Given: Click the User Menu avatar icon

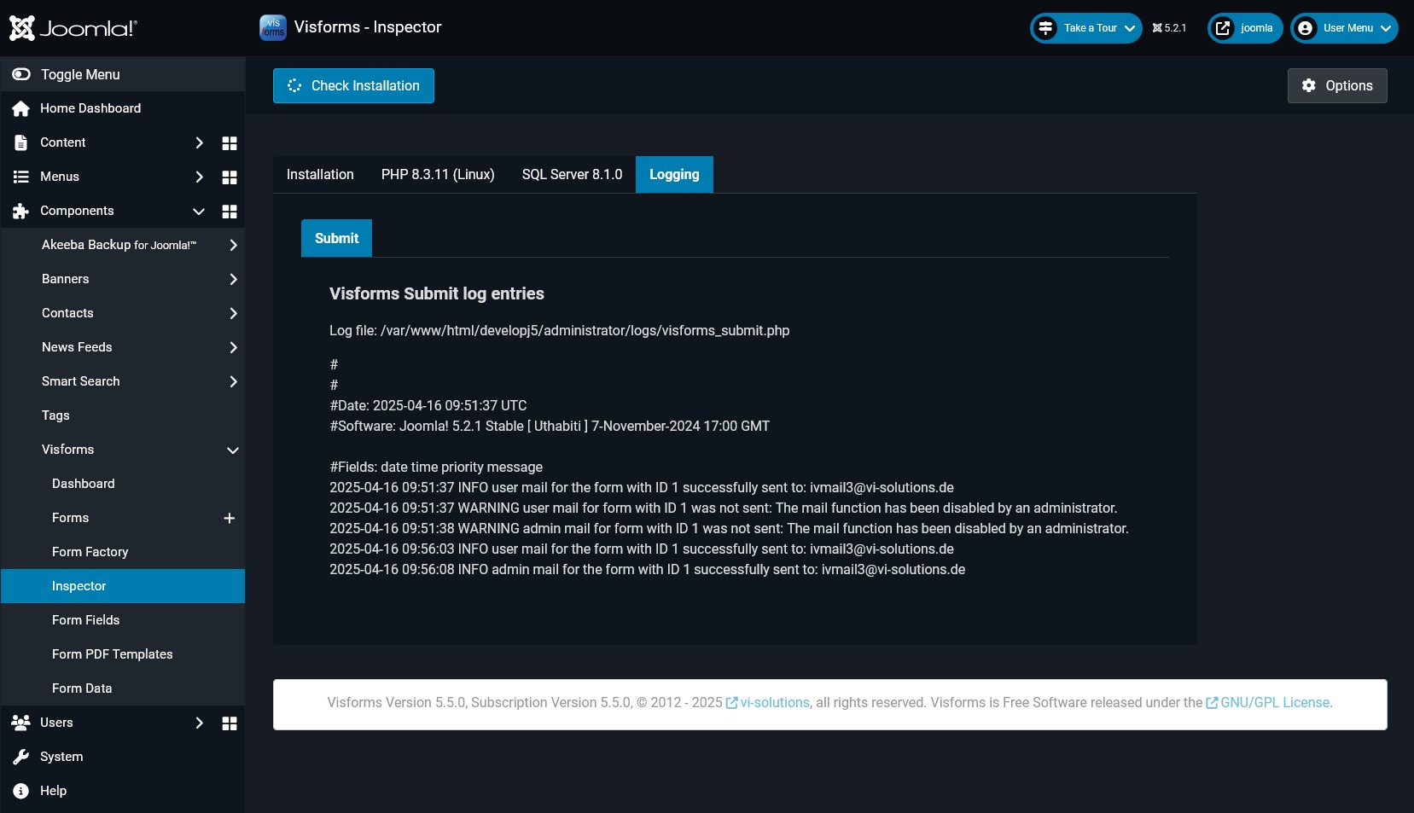Looking at the screenshot, I should click(x=1305, y=28).
